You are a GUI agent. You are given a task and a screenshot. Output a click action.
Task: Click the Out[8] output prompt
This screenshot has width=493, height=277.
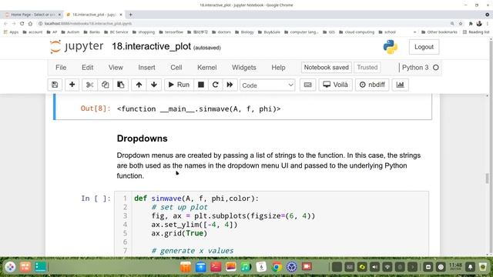point(96,108)
